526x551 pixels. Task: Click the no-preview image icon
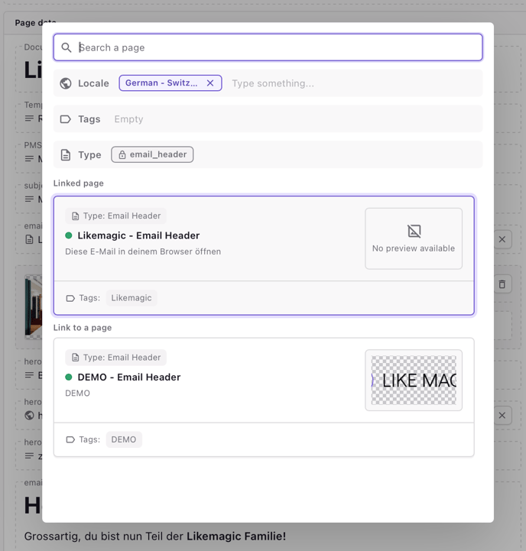coord(414,231)
